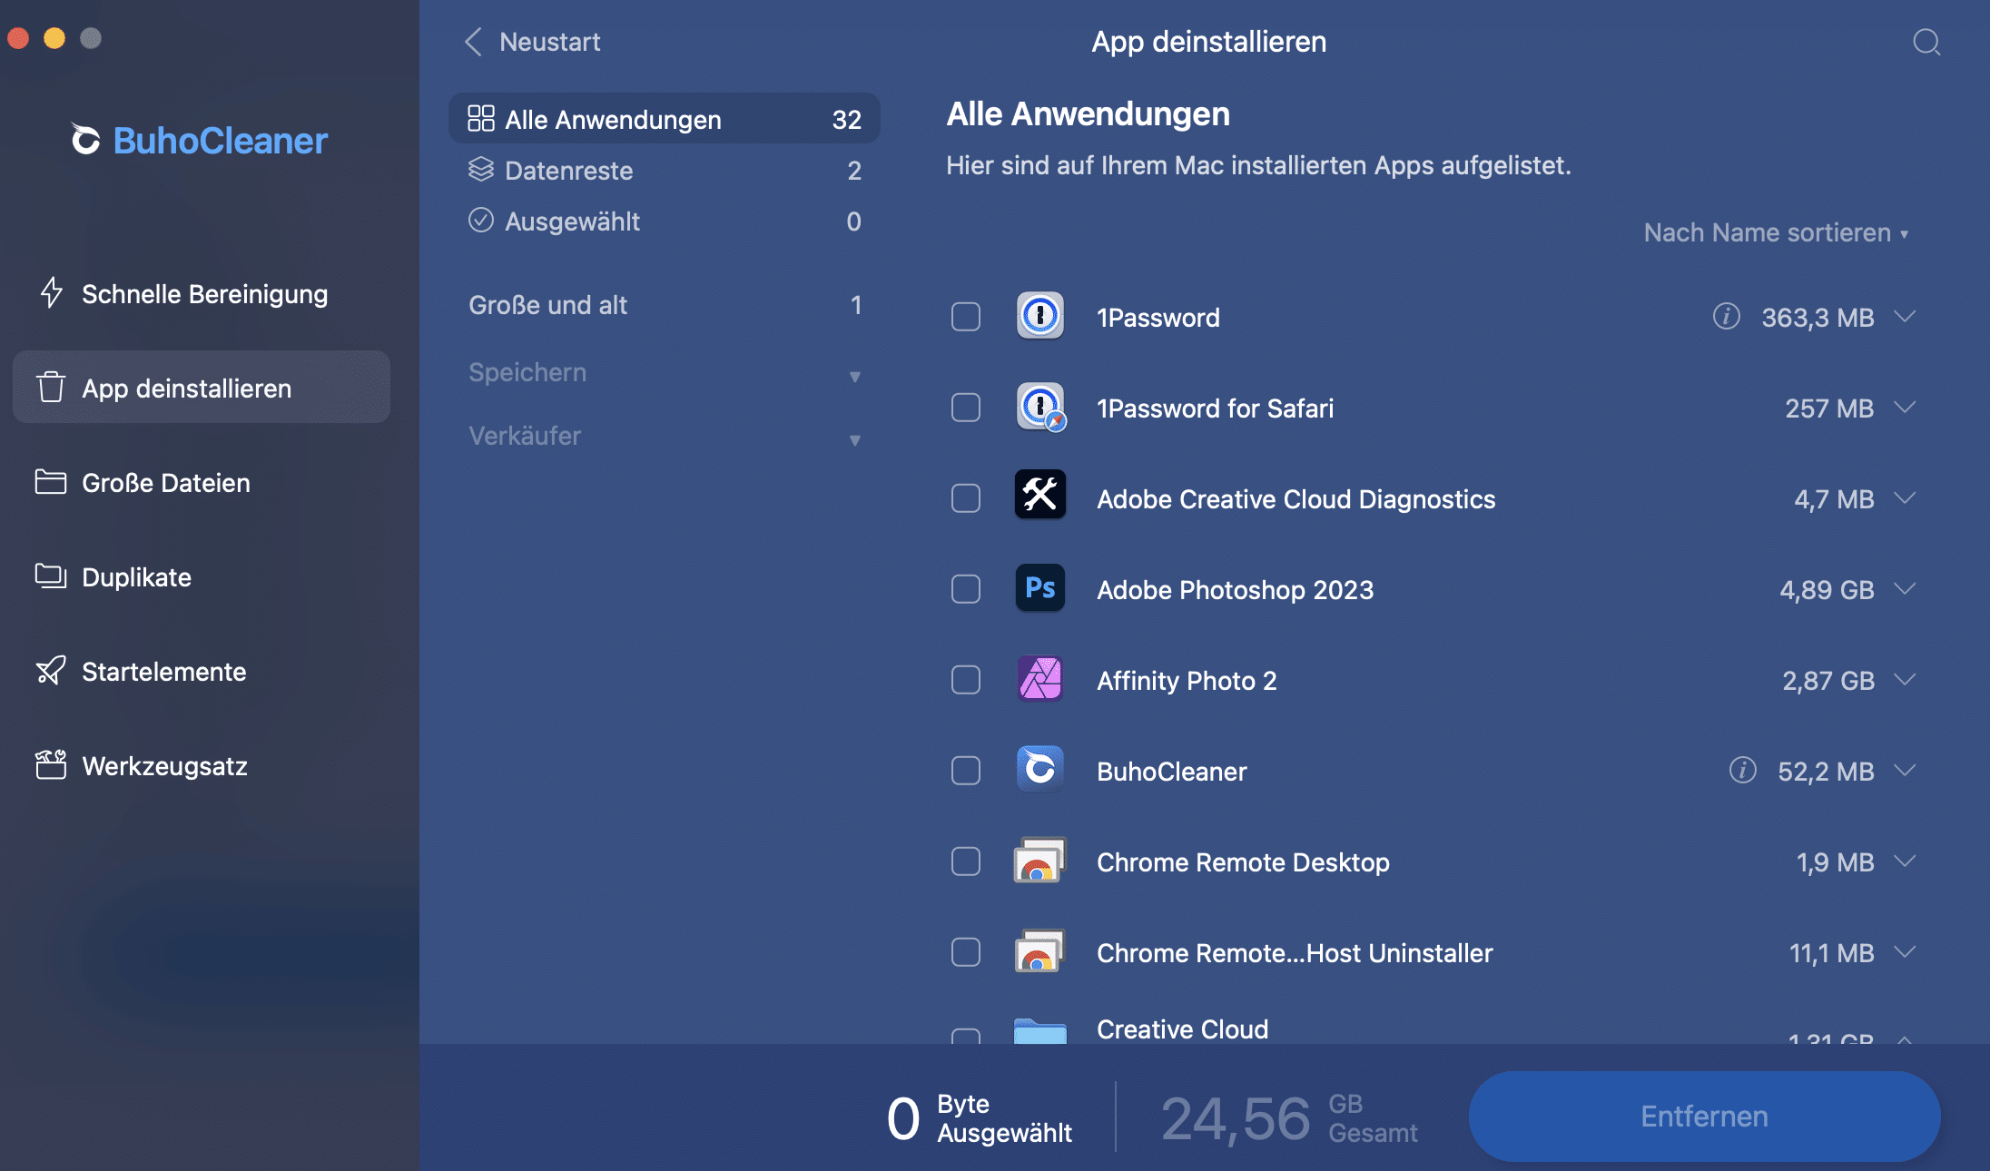Show the Ausgewählt category
This screenshot has height=1171, width=1990.
665,221
